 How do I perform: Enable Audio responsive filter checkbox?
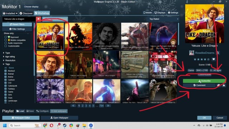click(6, 43)
